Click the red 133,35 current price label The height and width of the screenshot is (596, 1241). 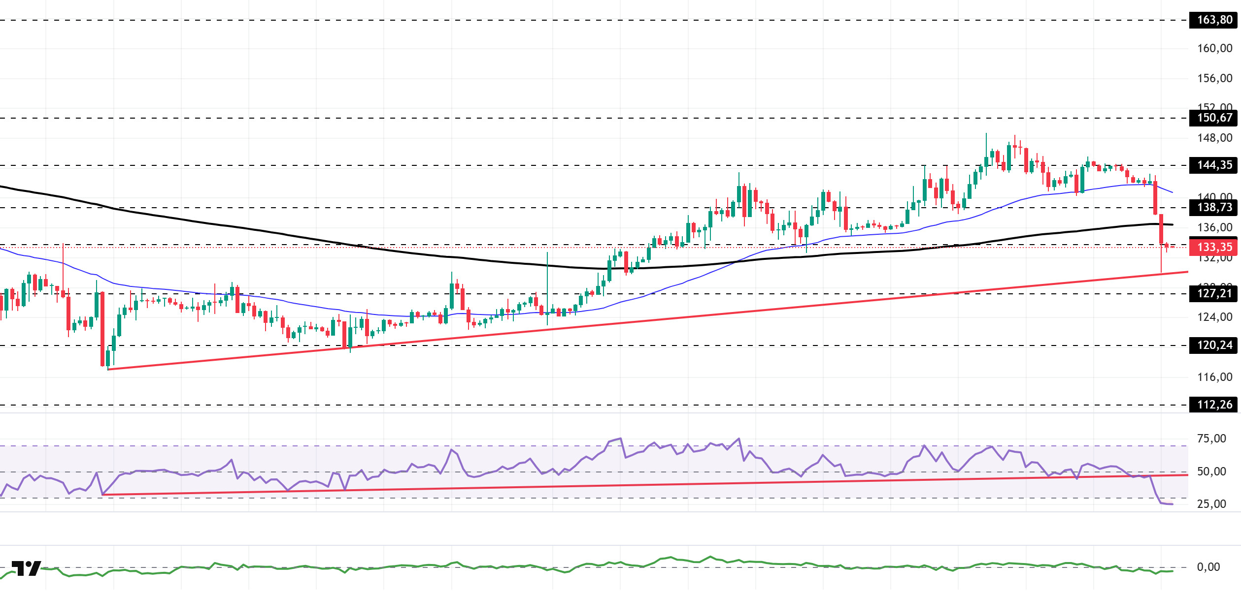tap(1214, 247)
